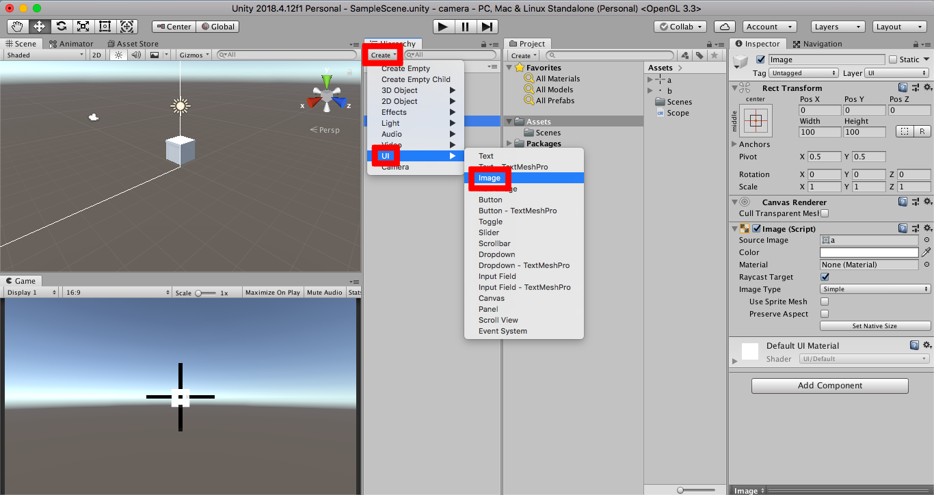Select the Hand tool in the toolbar
This screenshot has height=495, width=934.
click(x=18, y=27)
